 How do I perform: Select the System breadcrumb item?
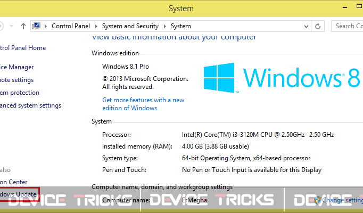coord(181,26)
